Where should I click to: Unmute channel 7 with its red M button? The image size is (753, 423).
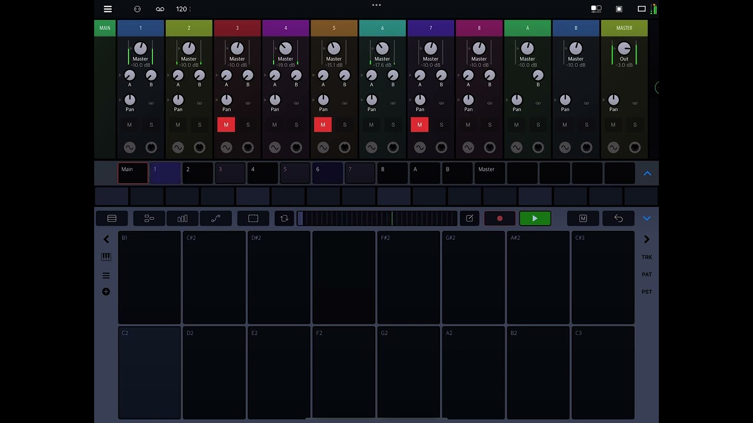[419, 125]
